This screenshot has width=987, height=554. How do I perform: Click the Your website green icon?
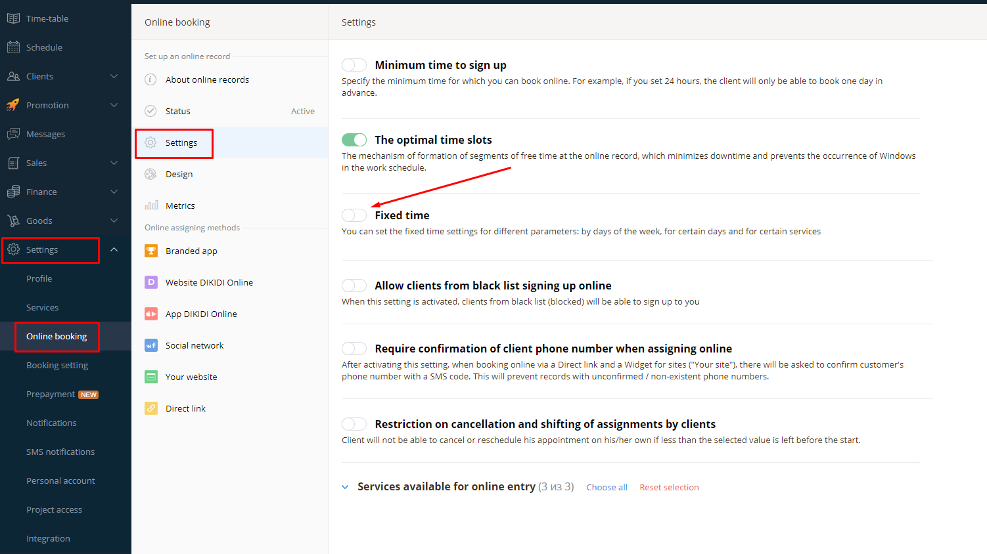pyautogui.click(x=151, y=377)
